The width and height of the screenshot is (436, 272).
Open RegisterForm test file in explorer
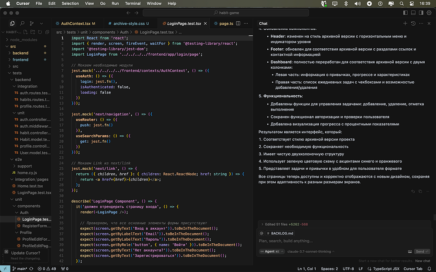pos(36,226)
